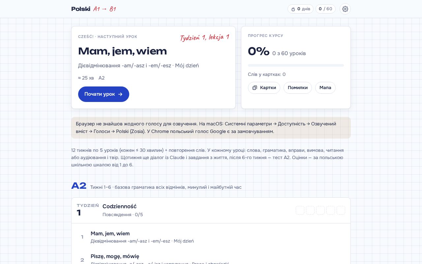
Task: Click the flame streak counter showing 0 днів
Action: (x=300, y=9)
